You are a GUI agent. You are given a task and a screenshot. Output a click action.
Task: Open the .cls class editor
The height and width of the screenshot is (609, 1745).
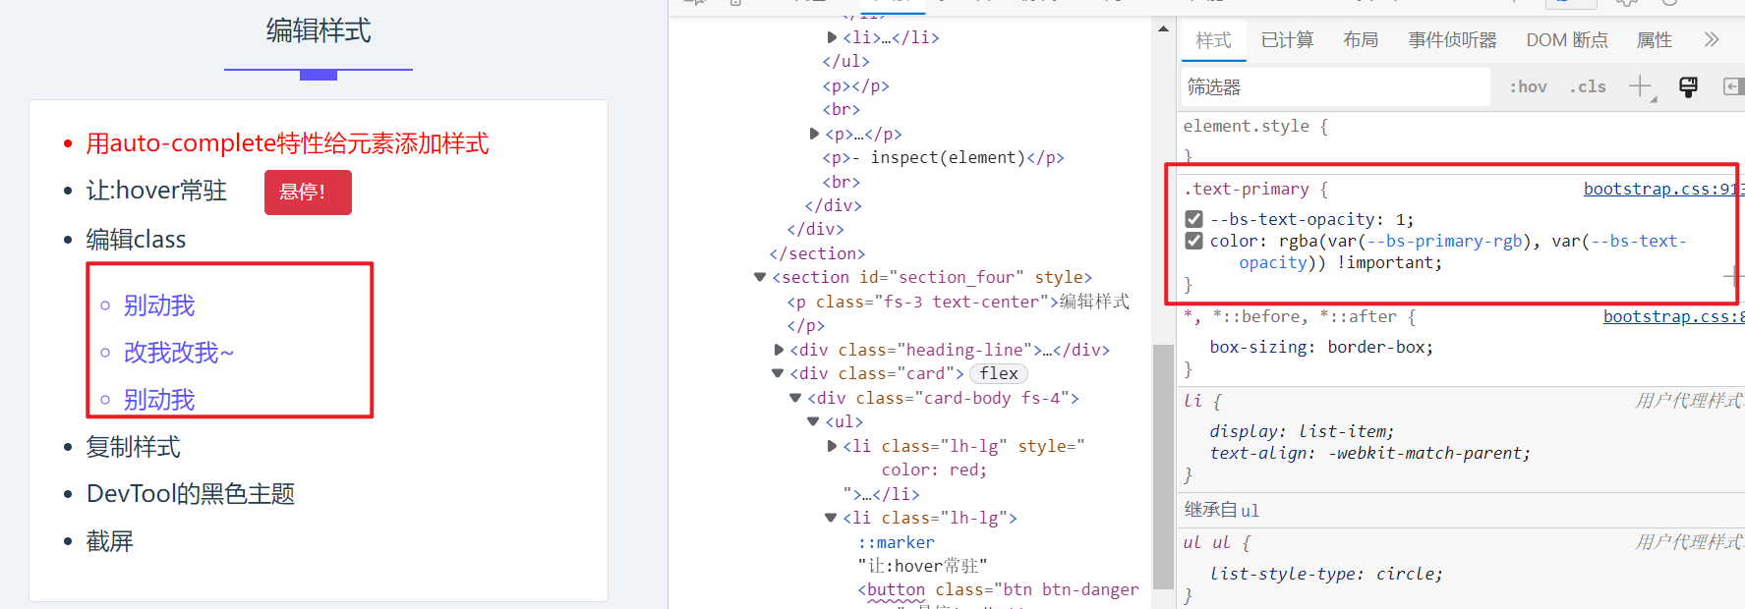tap(1587, 86)
